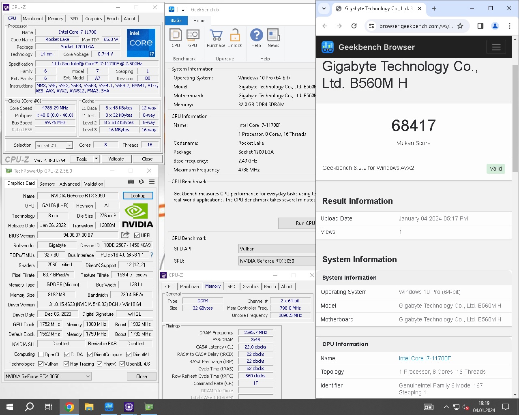Image resolution: width=519 pixels, height=415 pixels.
Task: Click the BIOS export share icon in GPU-Z
Action: (x=125, y=235)
